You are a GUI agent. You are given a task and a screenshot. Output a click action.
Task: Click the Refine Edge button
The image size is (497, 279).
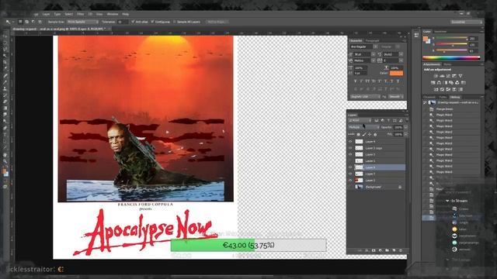point(217,22)
